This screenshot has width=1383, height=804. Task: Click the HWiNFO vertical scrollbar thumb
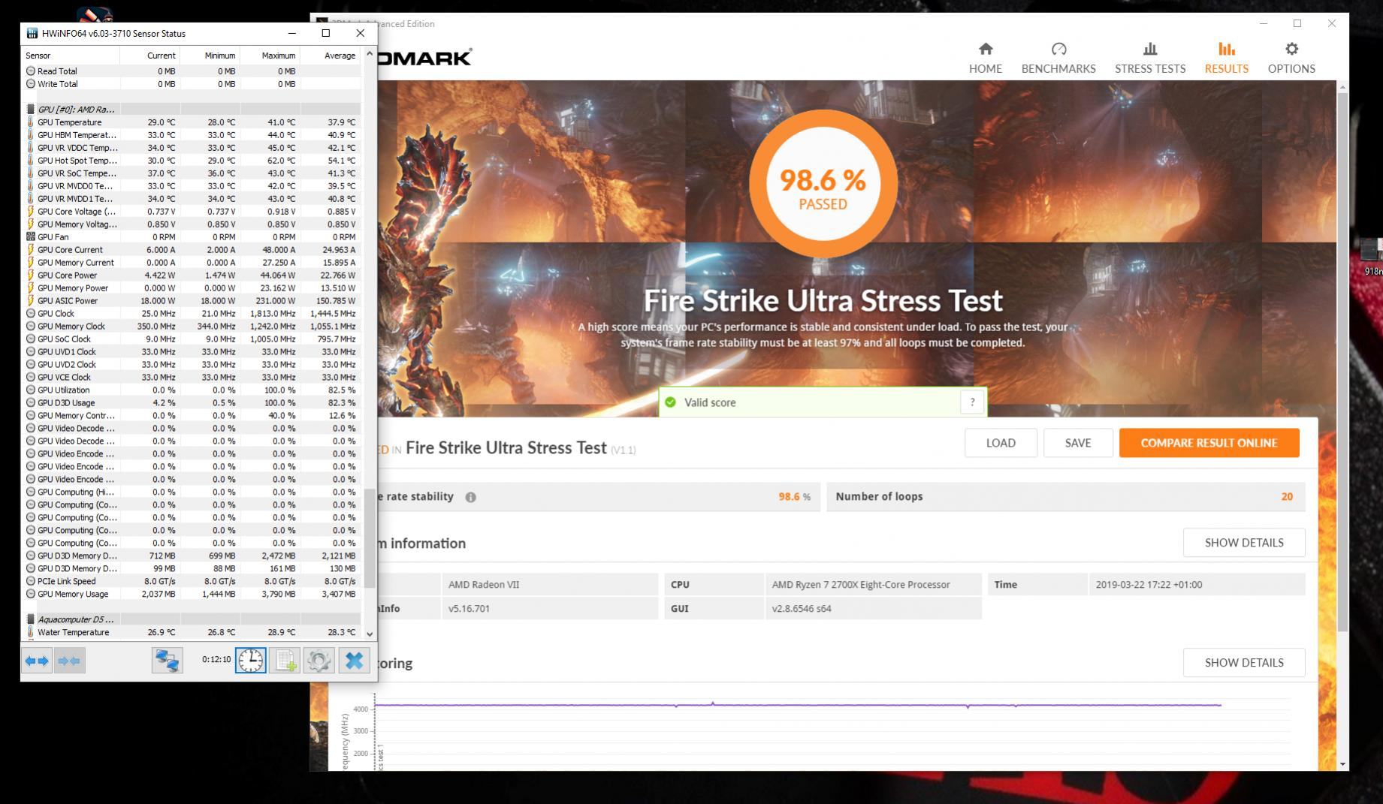point(369,538)
